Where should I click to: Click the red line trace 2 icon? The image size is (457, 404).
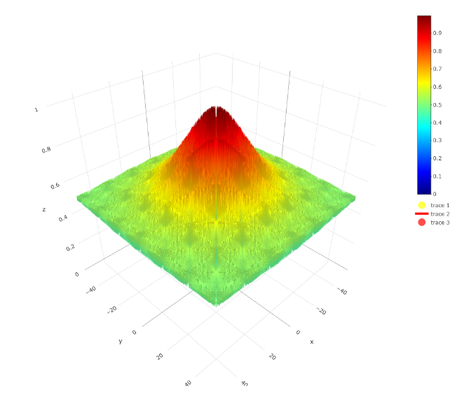tap(422, 214)
